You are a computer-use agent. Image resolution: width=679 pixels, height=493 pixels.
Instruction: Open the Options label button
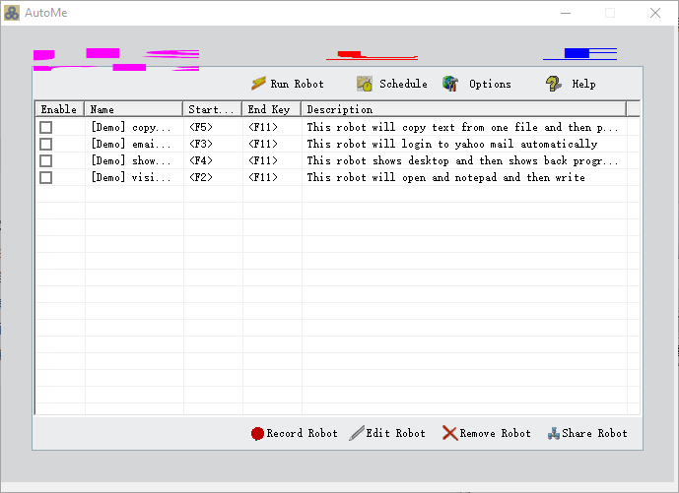pos(490,84)
